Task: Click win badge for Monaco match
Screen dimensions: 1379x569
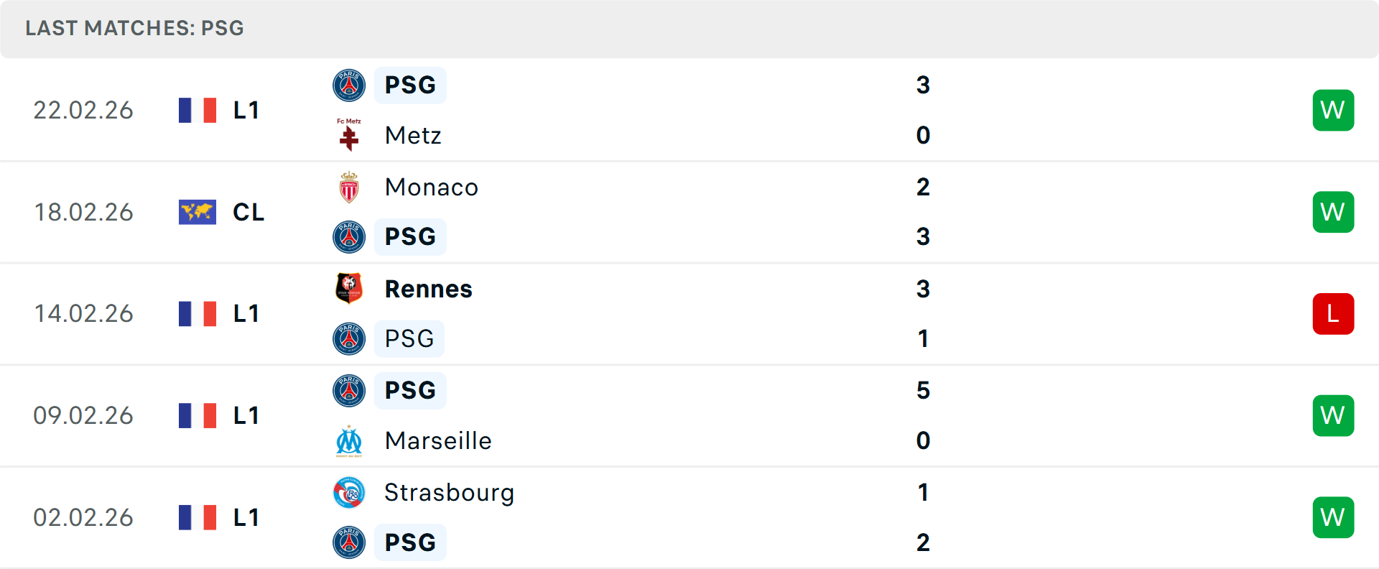Action: pyautogui.click(x=1333, y=212)
